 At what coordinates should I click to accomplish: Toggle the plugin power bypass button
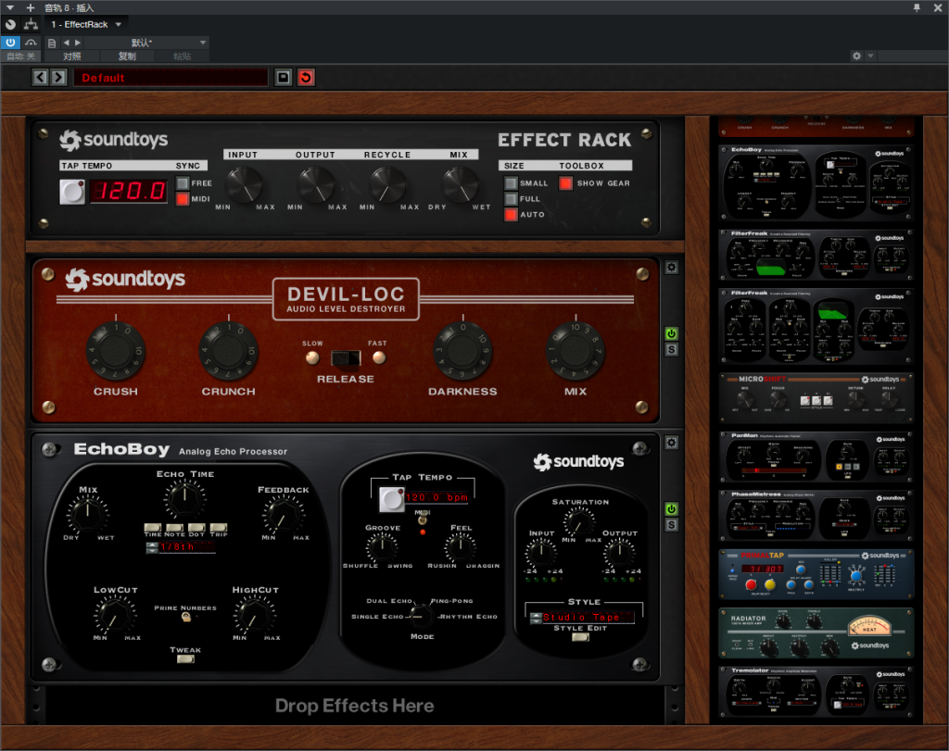coord(10,43)
